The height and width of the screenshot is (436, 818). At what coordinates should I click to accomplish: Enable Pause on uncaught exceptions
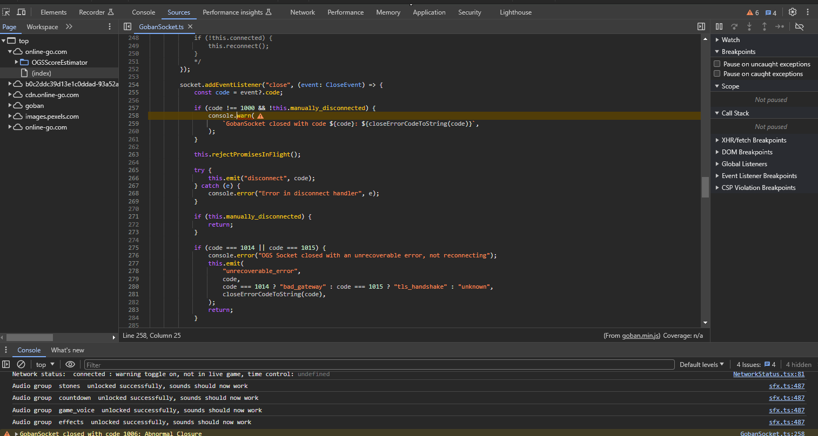(x=718, y=64)
